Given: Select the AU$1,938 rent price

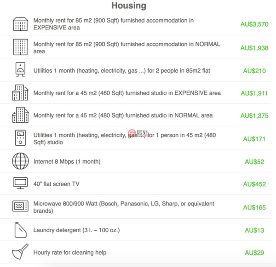Looking at the screenshot, I should click(254, 48).
